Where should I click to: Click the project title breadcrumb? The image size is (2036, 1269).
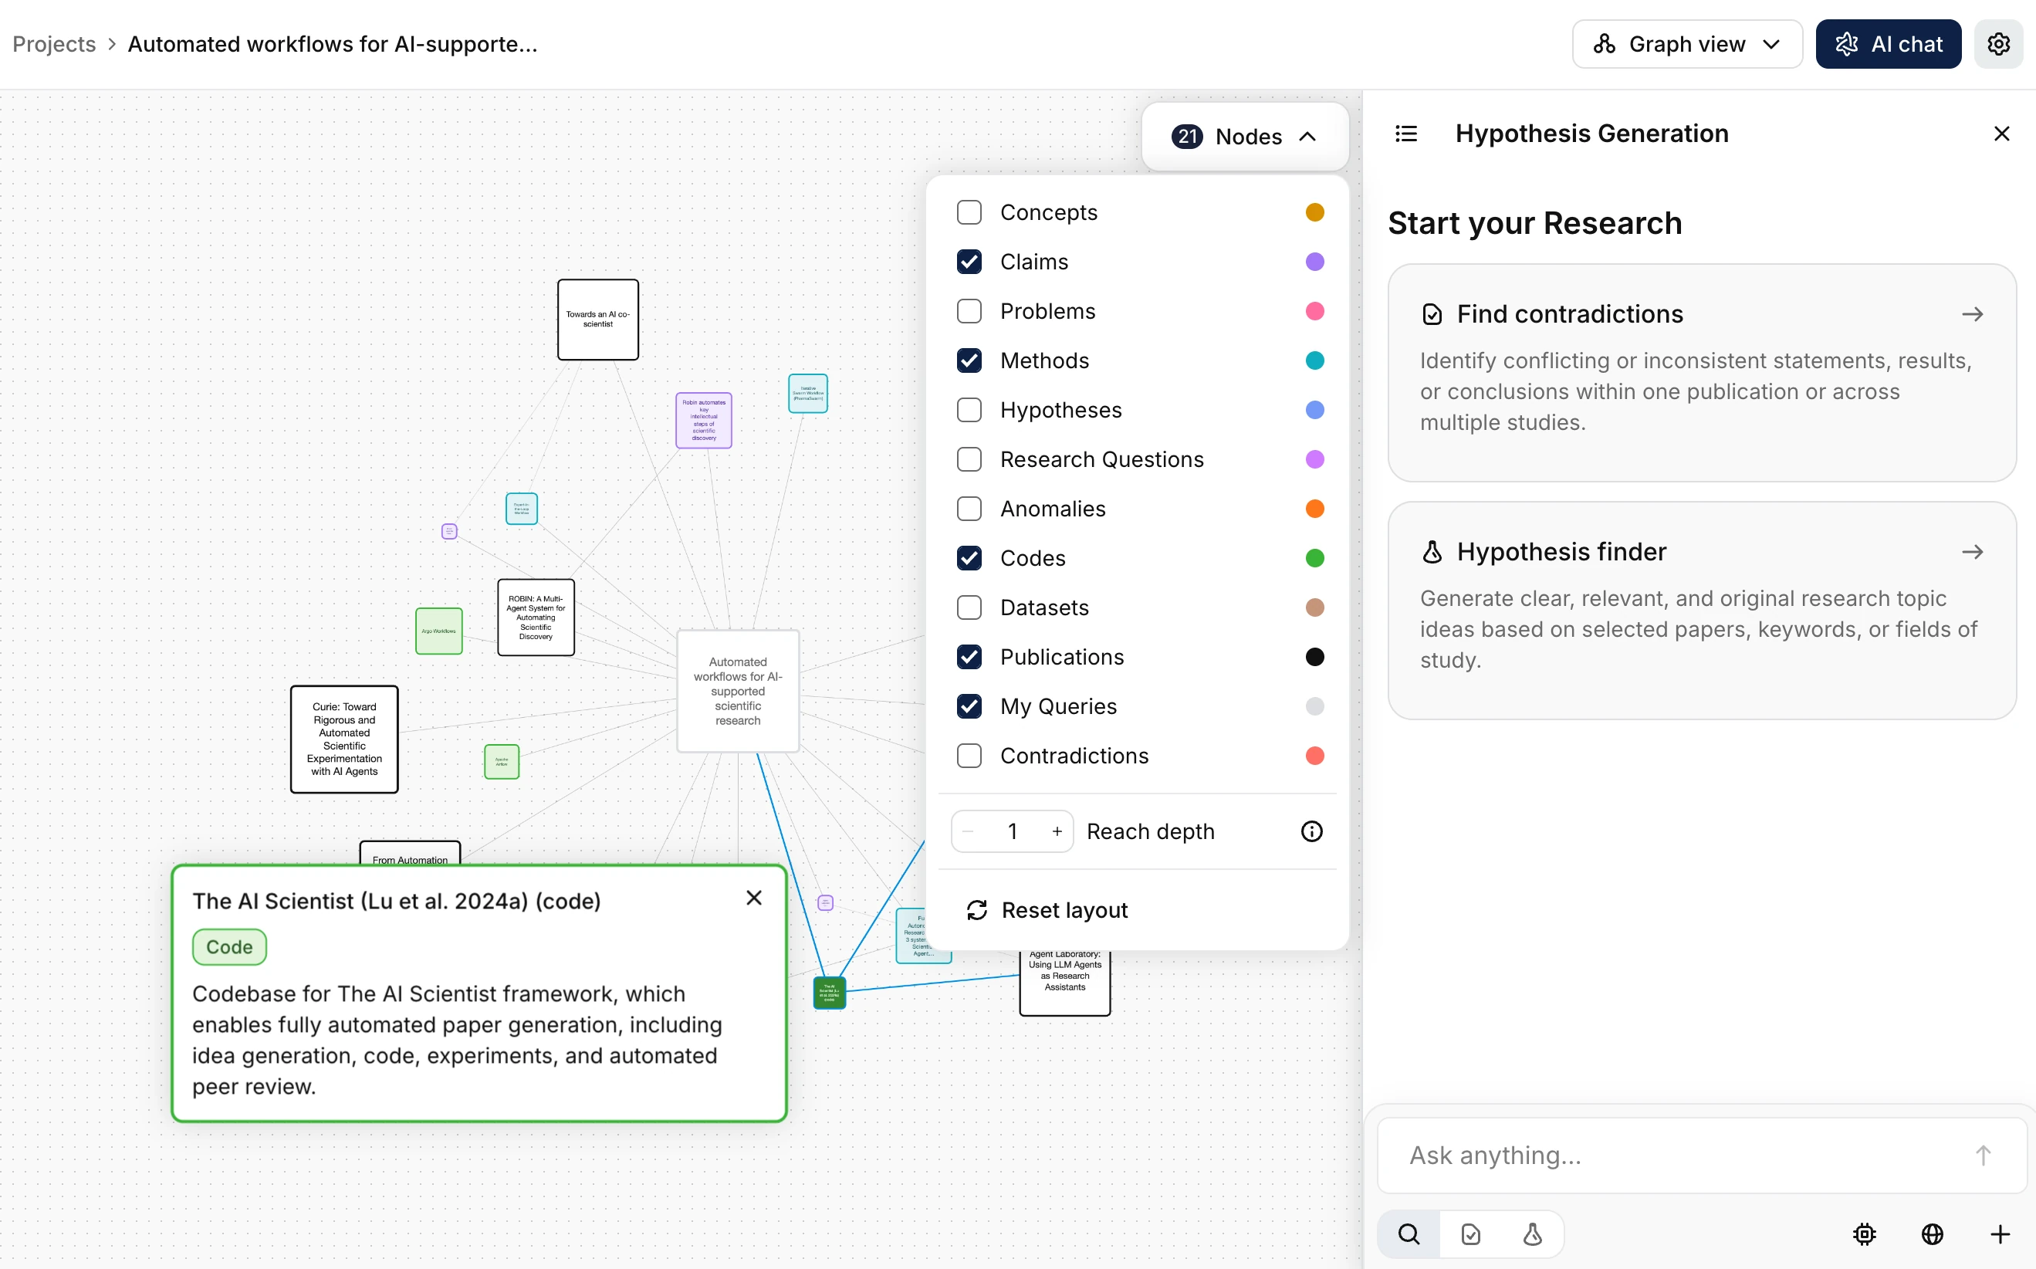coord(333,44)
